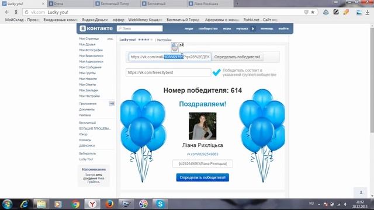Click the volume speaker tray icon
The height and width of the screenshot is (210, 374).
tap(345, 204)
